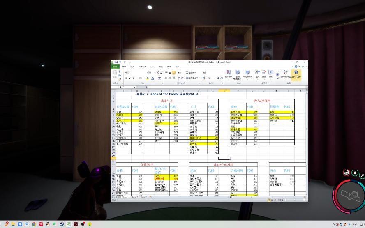
Task: Open Find and Select (查找和选择) binoculars
Action: [x=296, y=74]
